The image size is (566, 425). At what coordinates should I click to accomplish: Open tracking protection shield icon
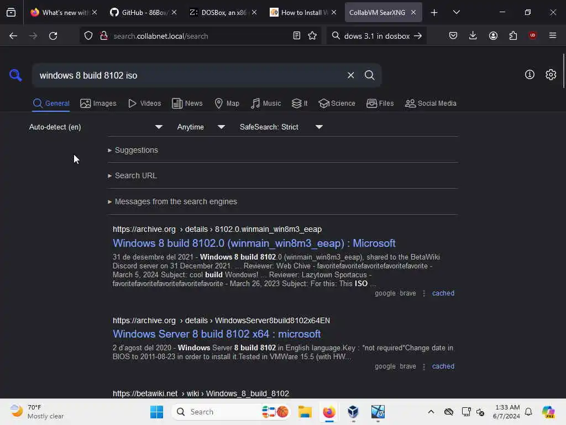88,36
